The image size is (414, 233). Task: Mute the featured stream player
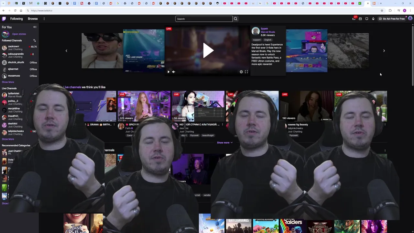point(174,72)
